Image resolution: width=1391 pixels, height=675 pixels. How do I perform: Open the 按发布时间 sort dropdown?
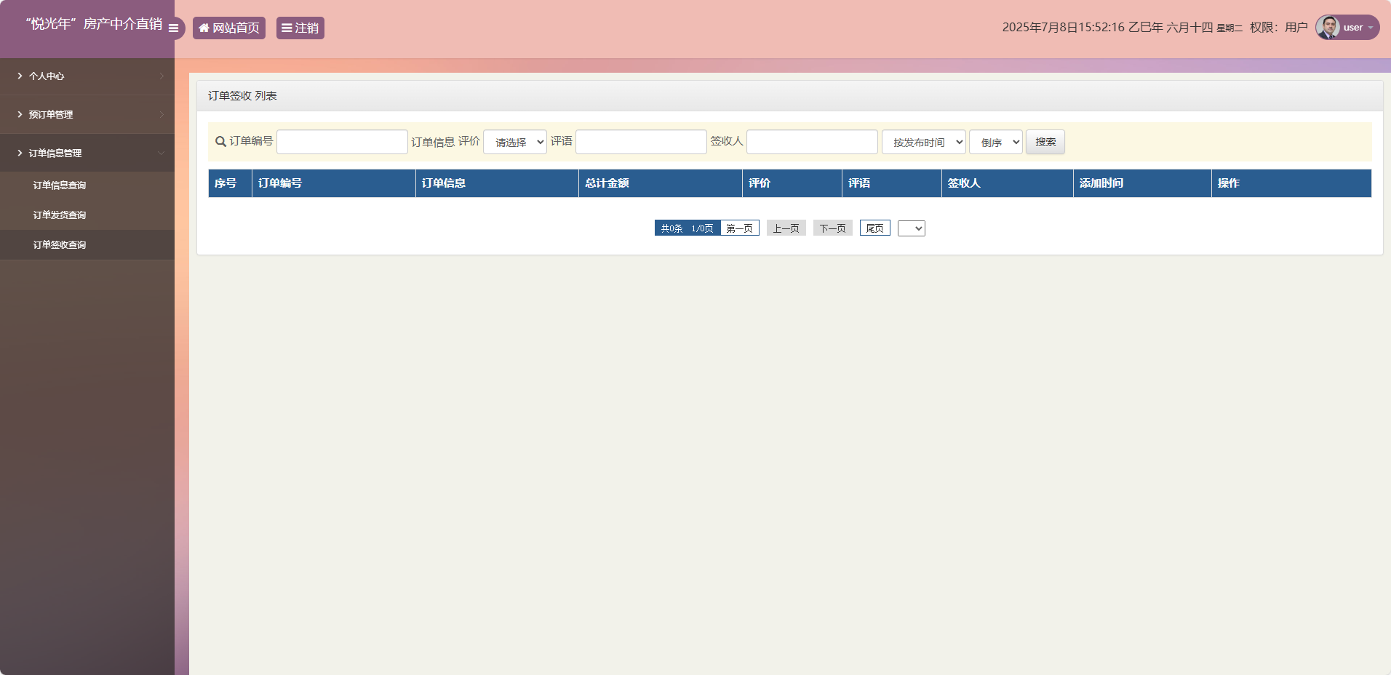pos(922,142)
